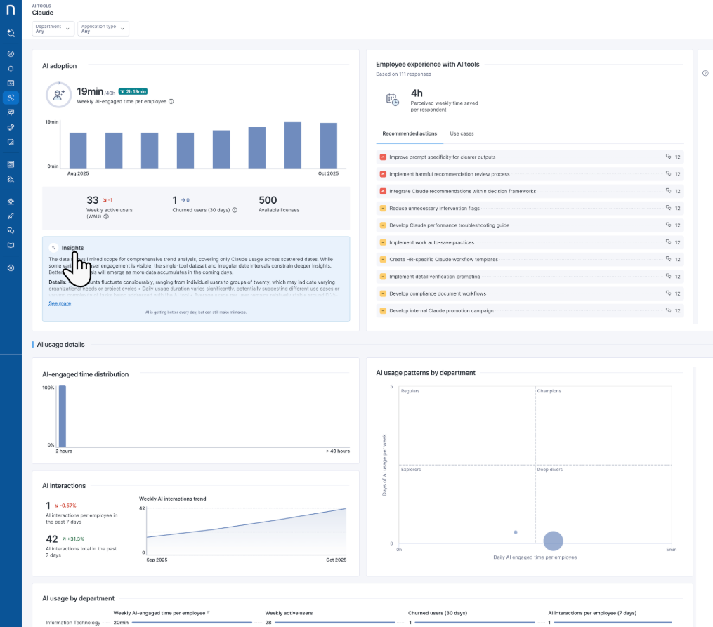This screenshot has width=713, height=627.
Task: Click the Develop internal Claude promotion campaign action
Action: click(441, 310)
